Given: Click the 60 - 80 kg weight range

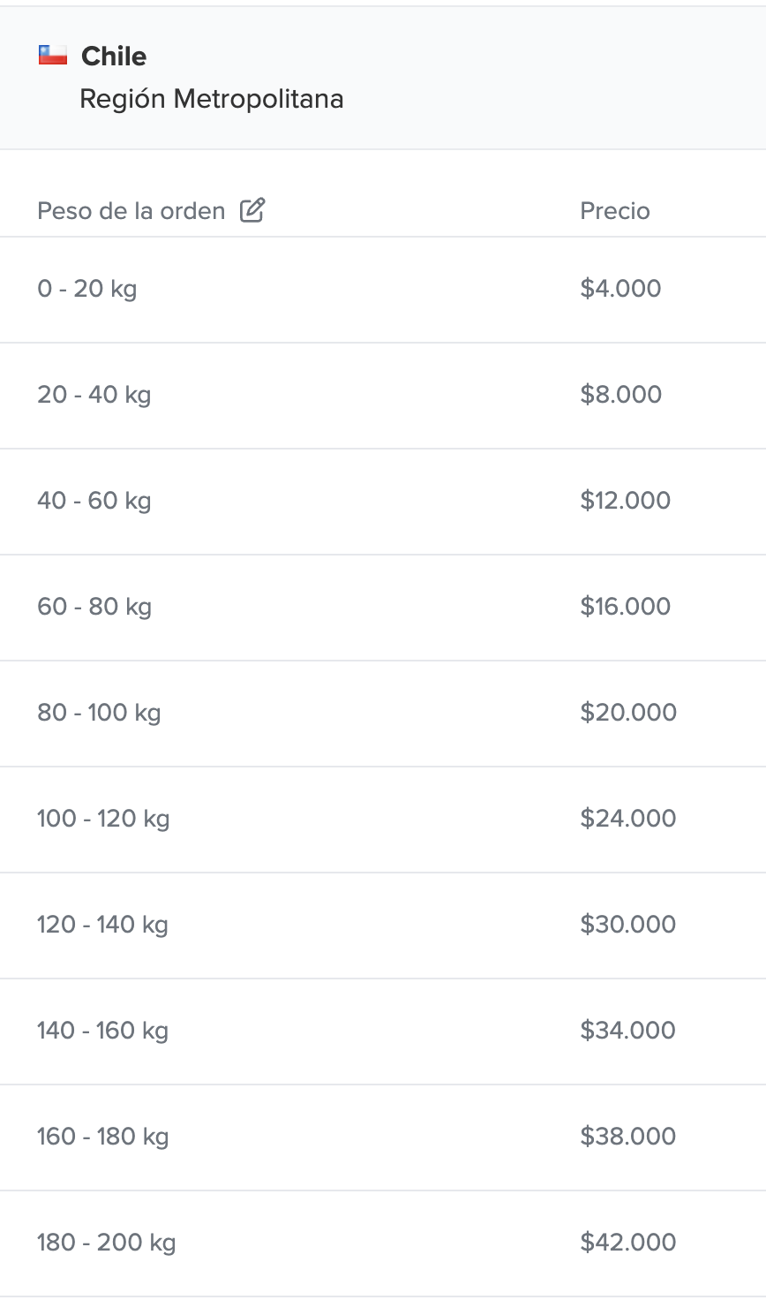Looking at the screenshot, I should coord(94,607).
